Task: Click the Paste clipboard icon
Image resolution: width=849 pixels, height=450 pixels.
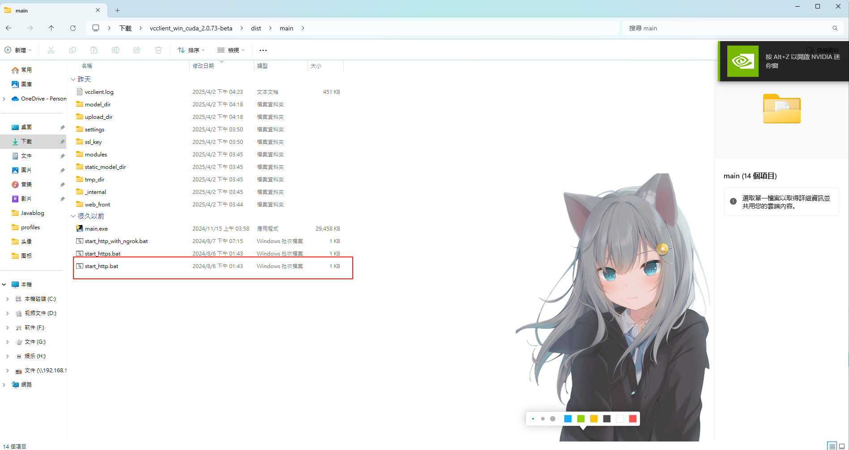Action: 94,50
